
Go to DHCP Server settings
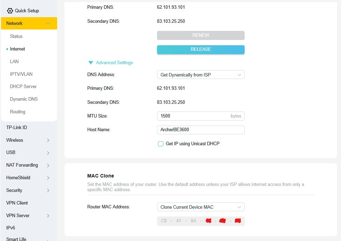tap(23, 87)
